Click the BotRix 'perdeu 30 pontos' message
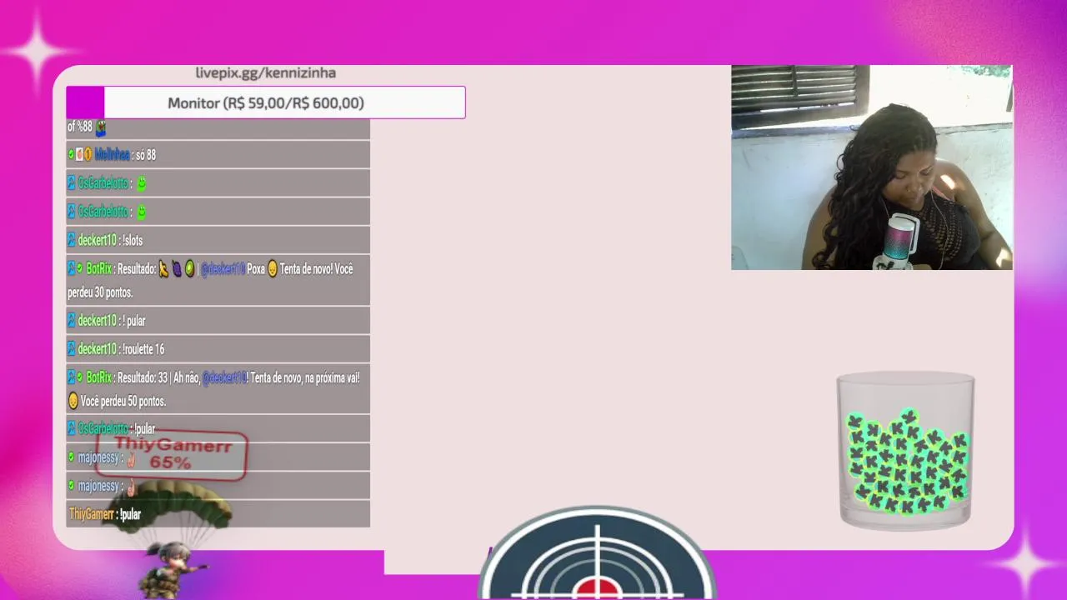 coord(218,280)
